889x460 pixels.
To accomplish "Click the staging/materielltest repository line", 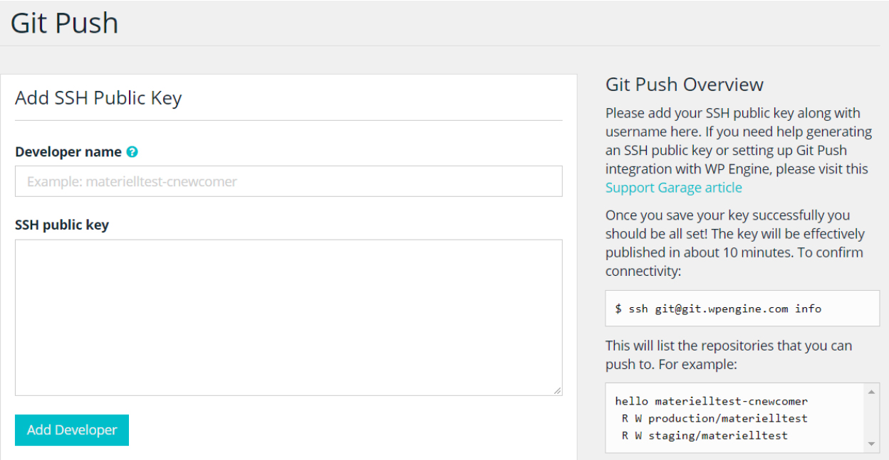I will [x=705, y=436].
